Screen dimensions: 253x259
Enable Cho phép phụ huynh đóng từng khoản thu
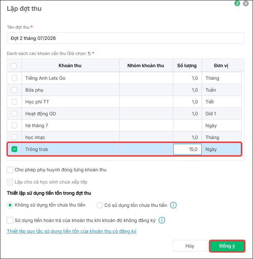pyautogui.click(x=10, y=170)
